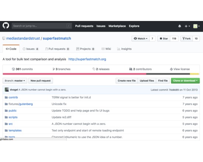Screen dimensions: 203x162
Task: Open the src folder
Action: point(11,124)
